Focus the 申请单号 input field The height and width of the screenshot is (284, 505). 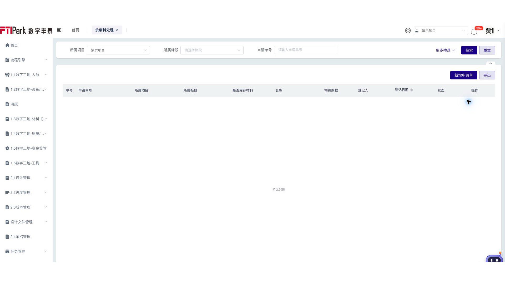click(306, 50)
